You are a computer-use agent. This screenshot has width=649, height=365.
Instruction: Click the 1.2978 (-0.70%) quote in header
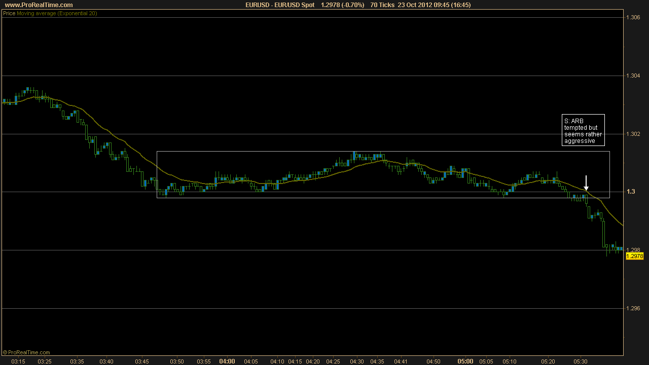coord(342,5)
